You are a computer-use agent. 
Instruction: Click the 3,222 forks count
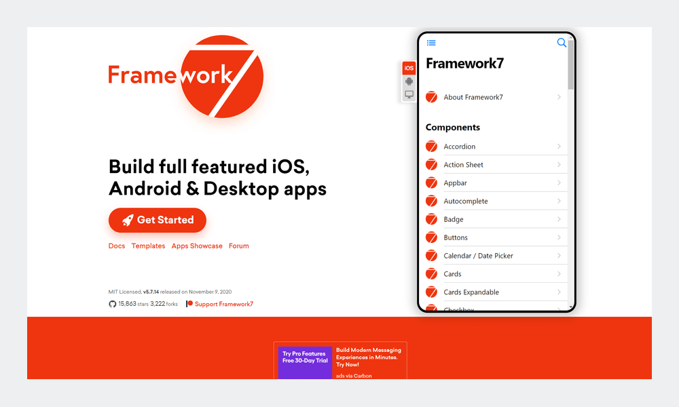point(164,304)
